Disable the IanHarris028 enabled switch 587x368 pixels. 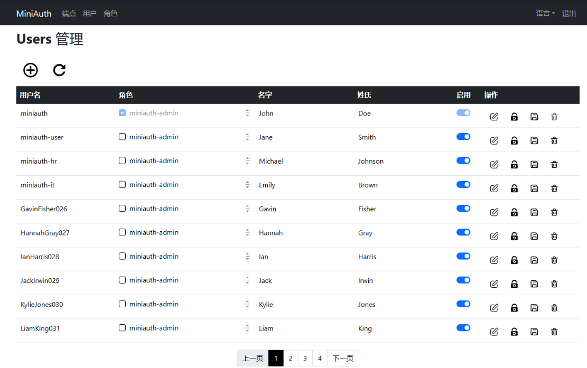click(463, 256)
